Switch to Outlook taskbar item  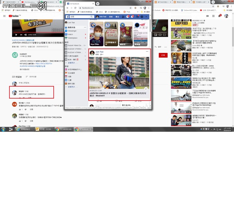[44, 129]
